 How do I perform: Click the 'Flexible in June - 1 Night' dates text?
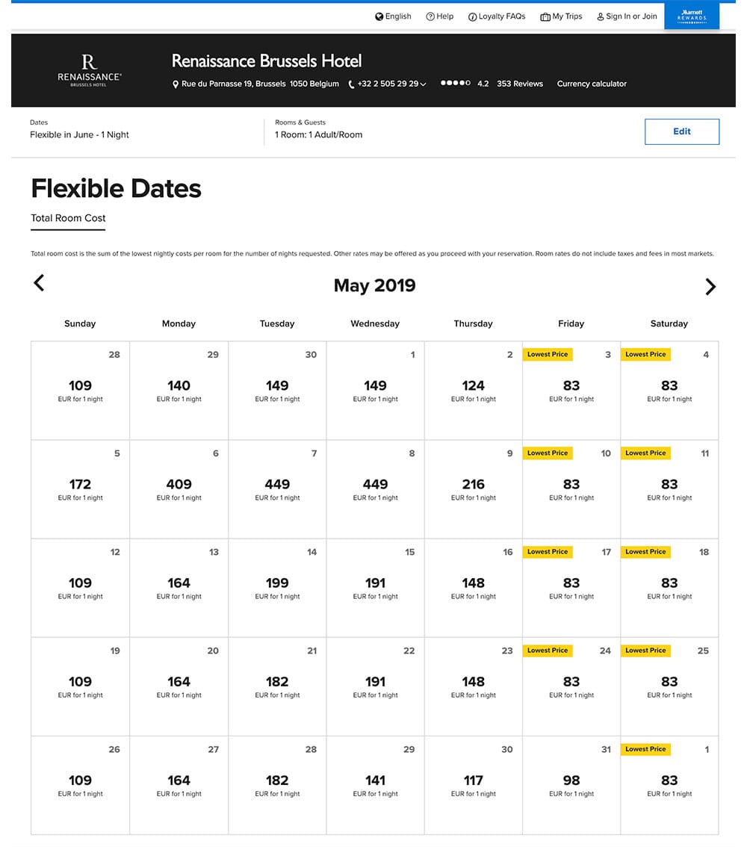point(79,135)
